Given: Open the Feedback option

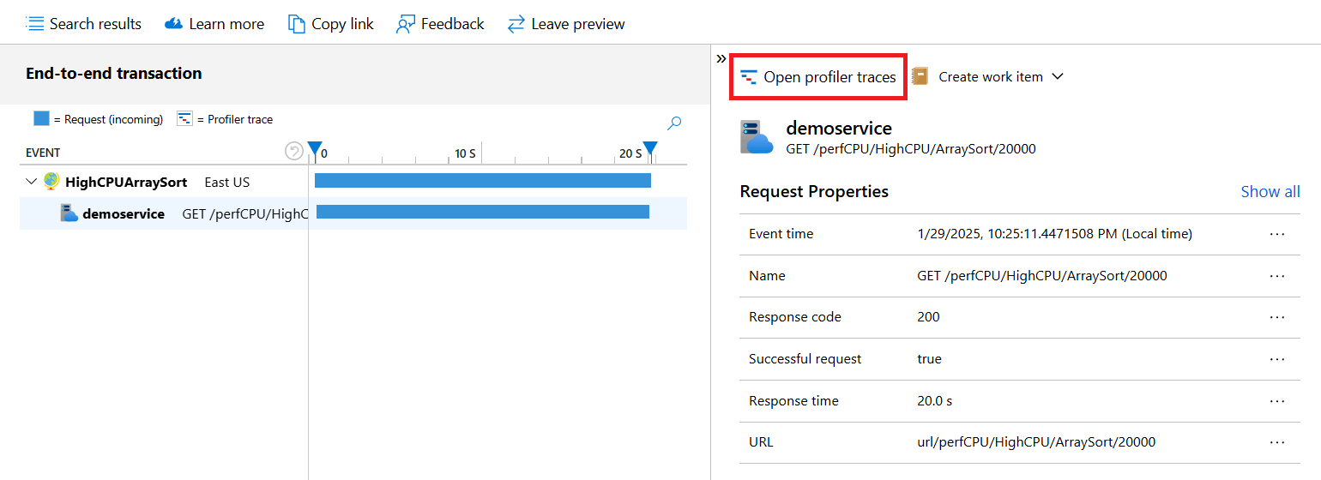Looking at the screenshot, I should click(x=440, y=24).
